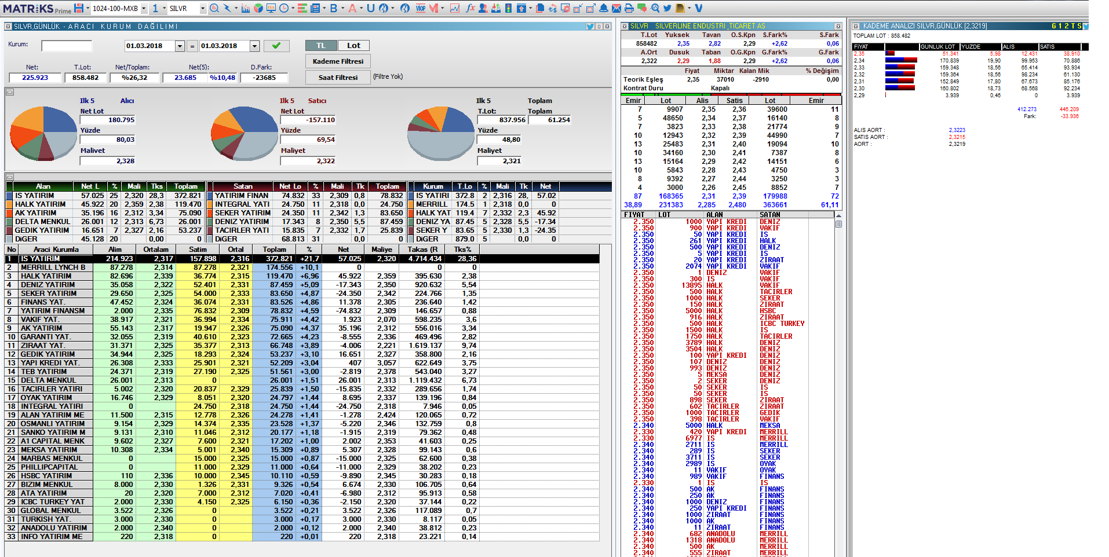
Task: Open the chart magnifier search icon
Action: [214, 8]
